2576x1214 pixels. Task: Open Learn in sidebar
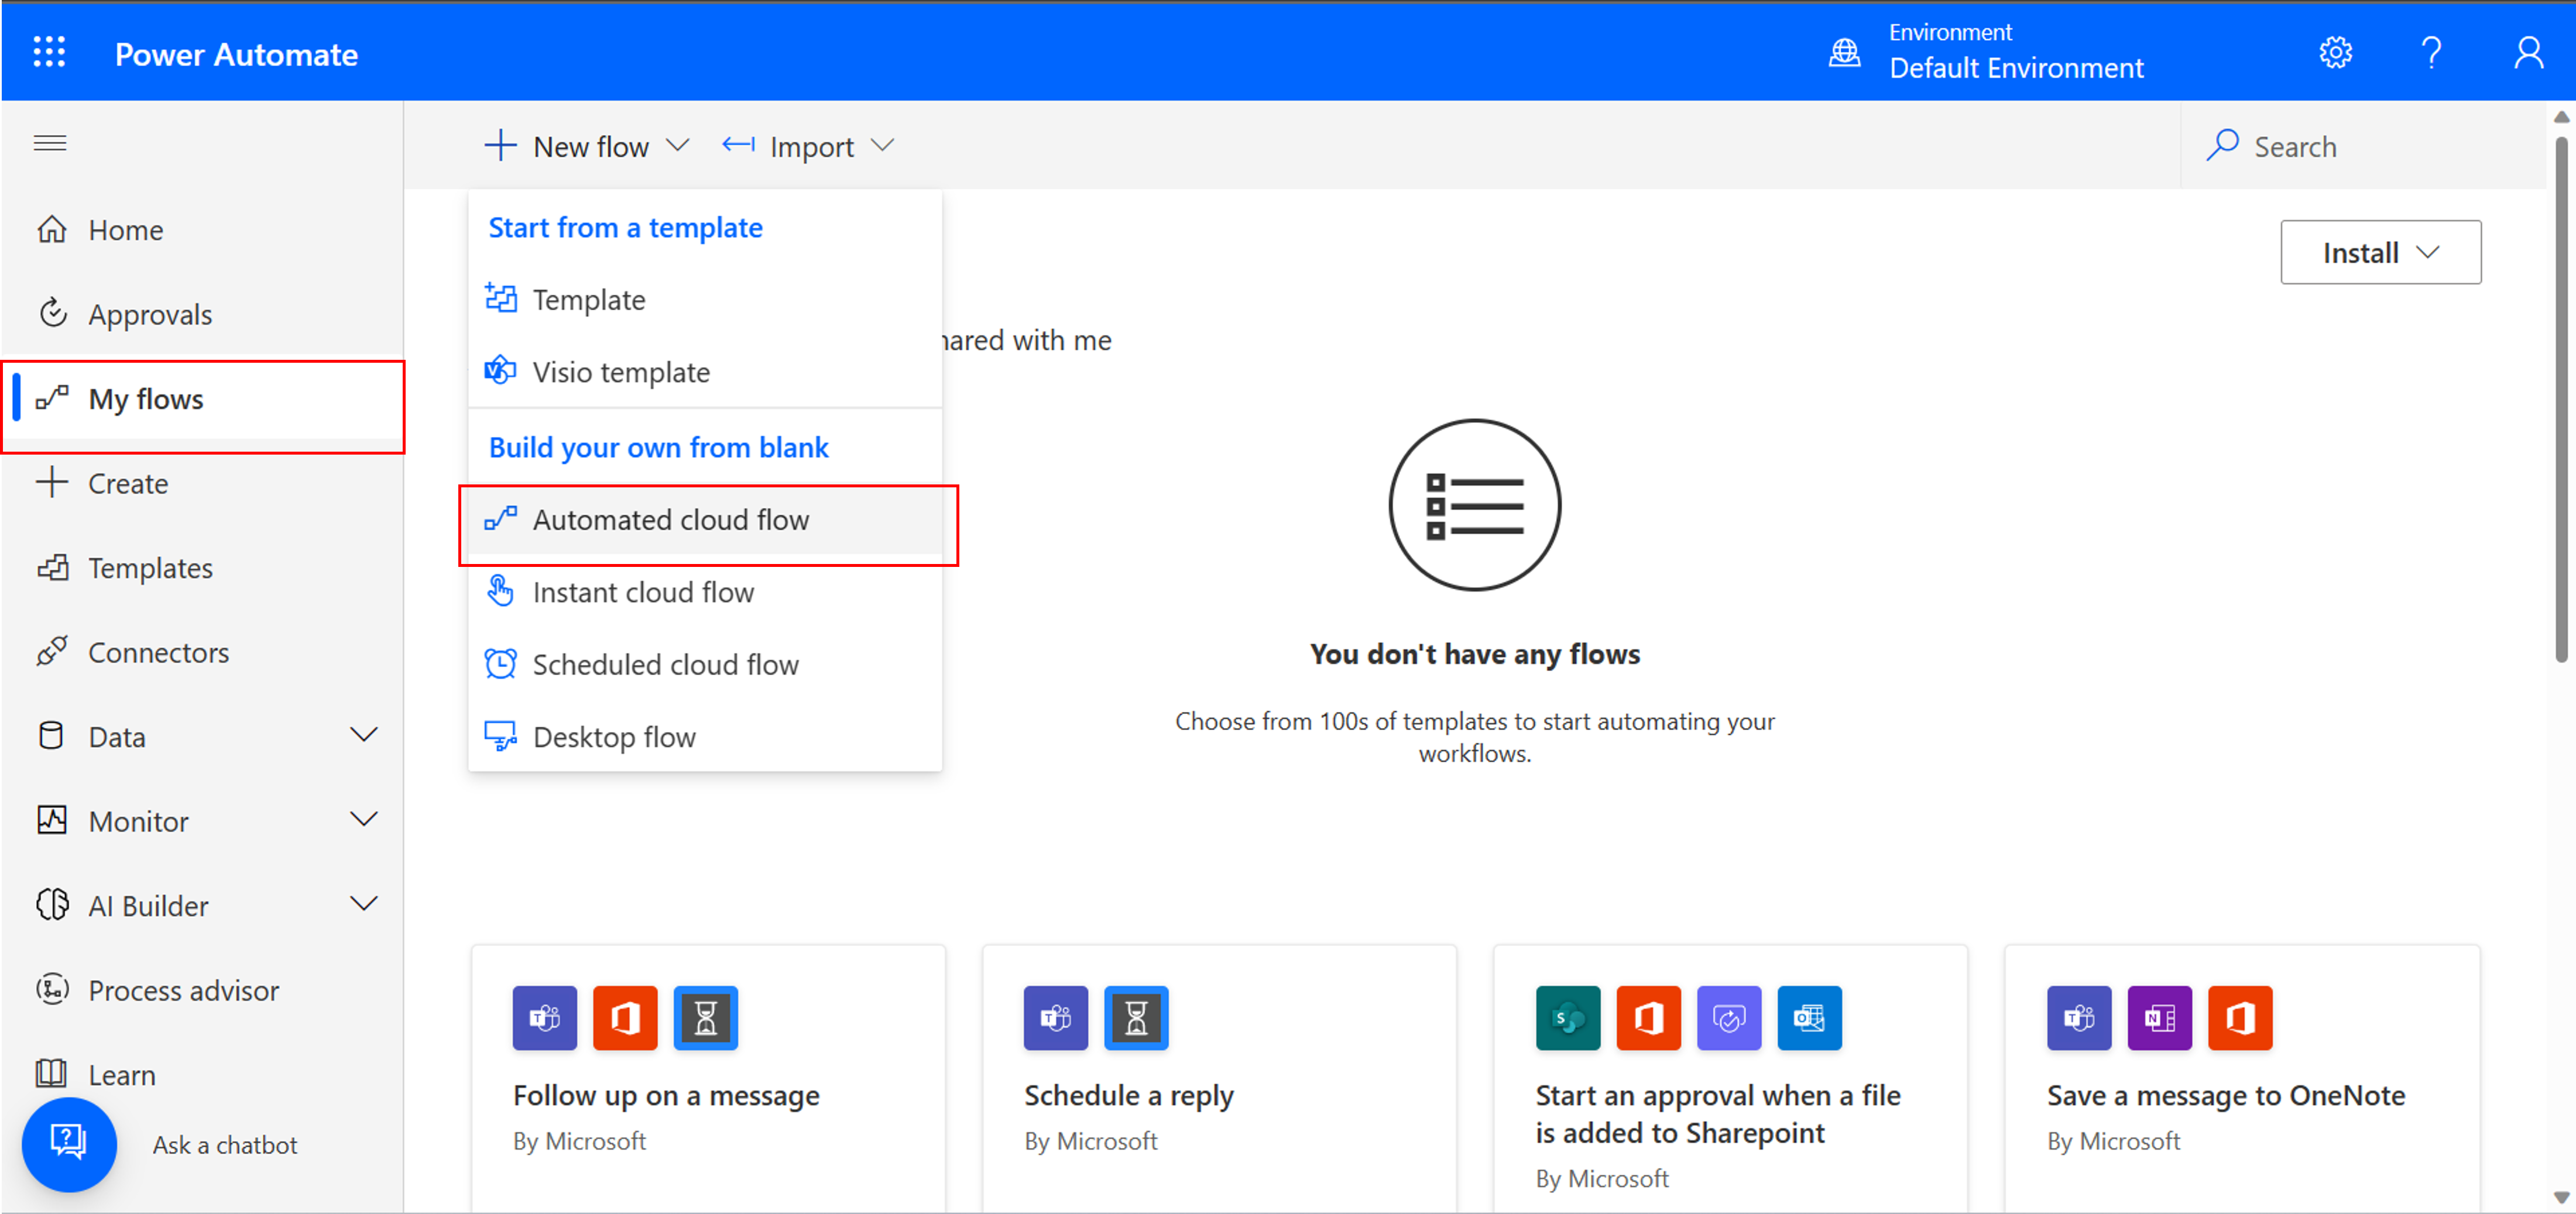tap(203, 1074)
